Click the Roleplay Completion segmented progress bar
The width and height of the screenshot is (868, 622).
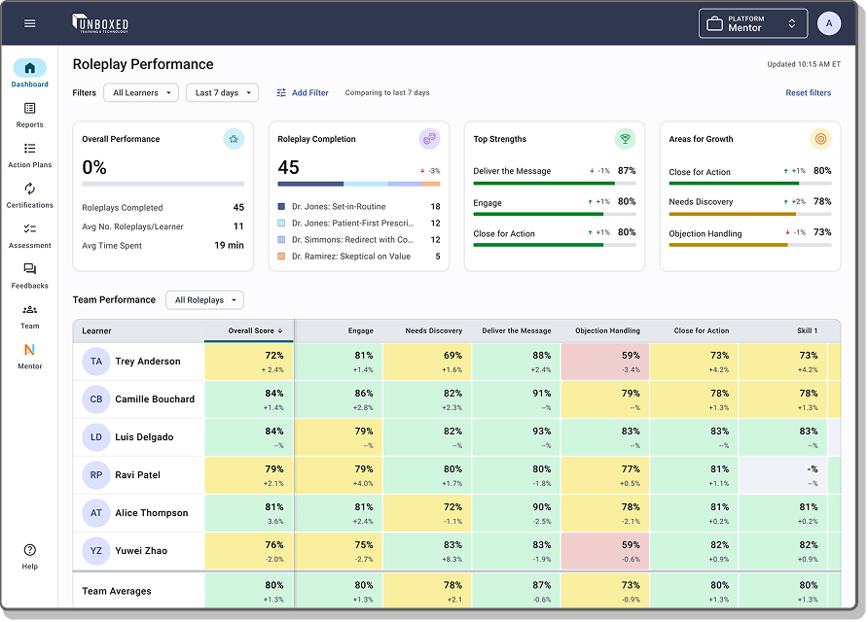(x=358, y=183)
